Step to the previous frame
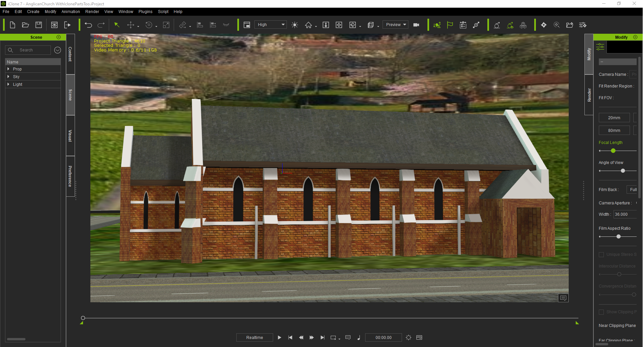The image size is (643, 347). coord(301,338)
